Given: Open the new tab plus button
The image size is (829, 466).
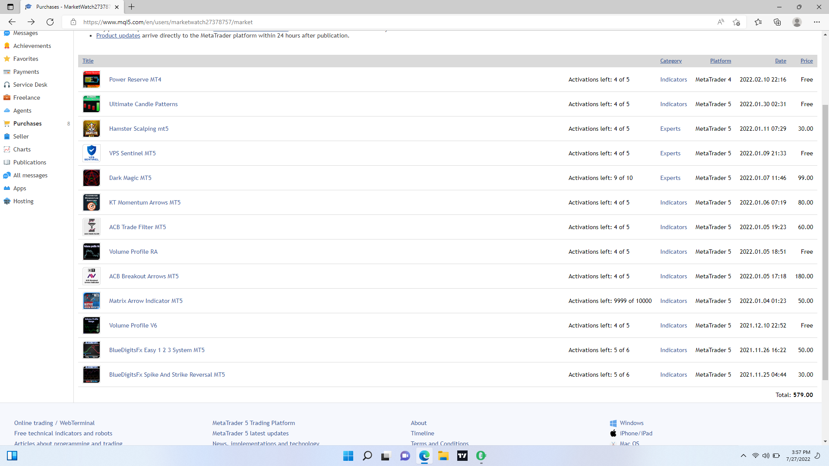Looking at the screenshot, I should (x=132, y=7).
